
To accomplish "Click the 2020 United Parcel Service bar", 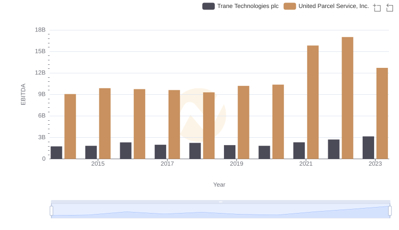I will [x=278, y=122].
